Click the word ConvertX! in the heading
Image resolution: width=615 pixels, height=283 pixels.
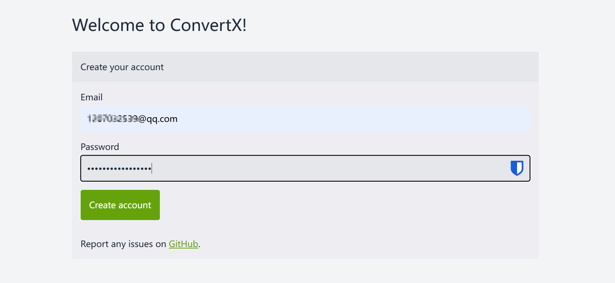pos(208,25)
